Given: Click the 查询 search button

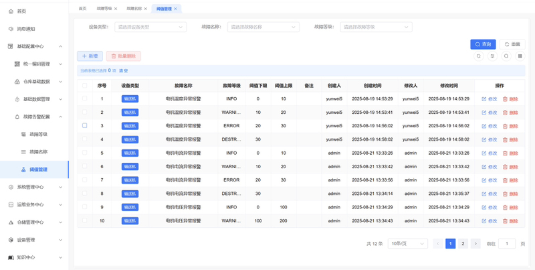Looking at the screenshot, I should 483,44.
